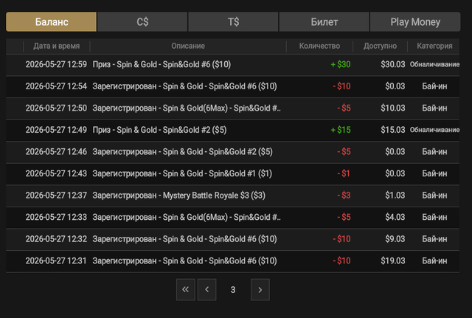The image size is (472, 318).
Task: Click current page number 3
Action: pyautogui.click(x=233, y=290)
